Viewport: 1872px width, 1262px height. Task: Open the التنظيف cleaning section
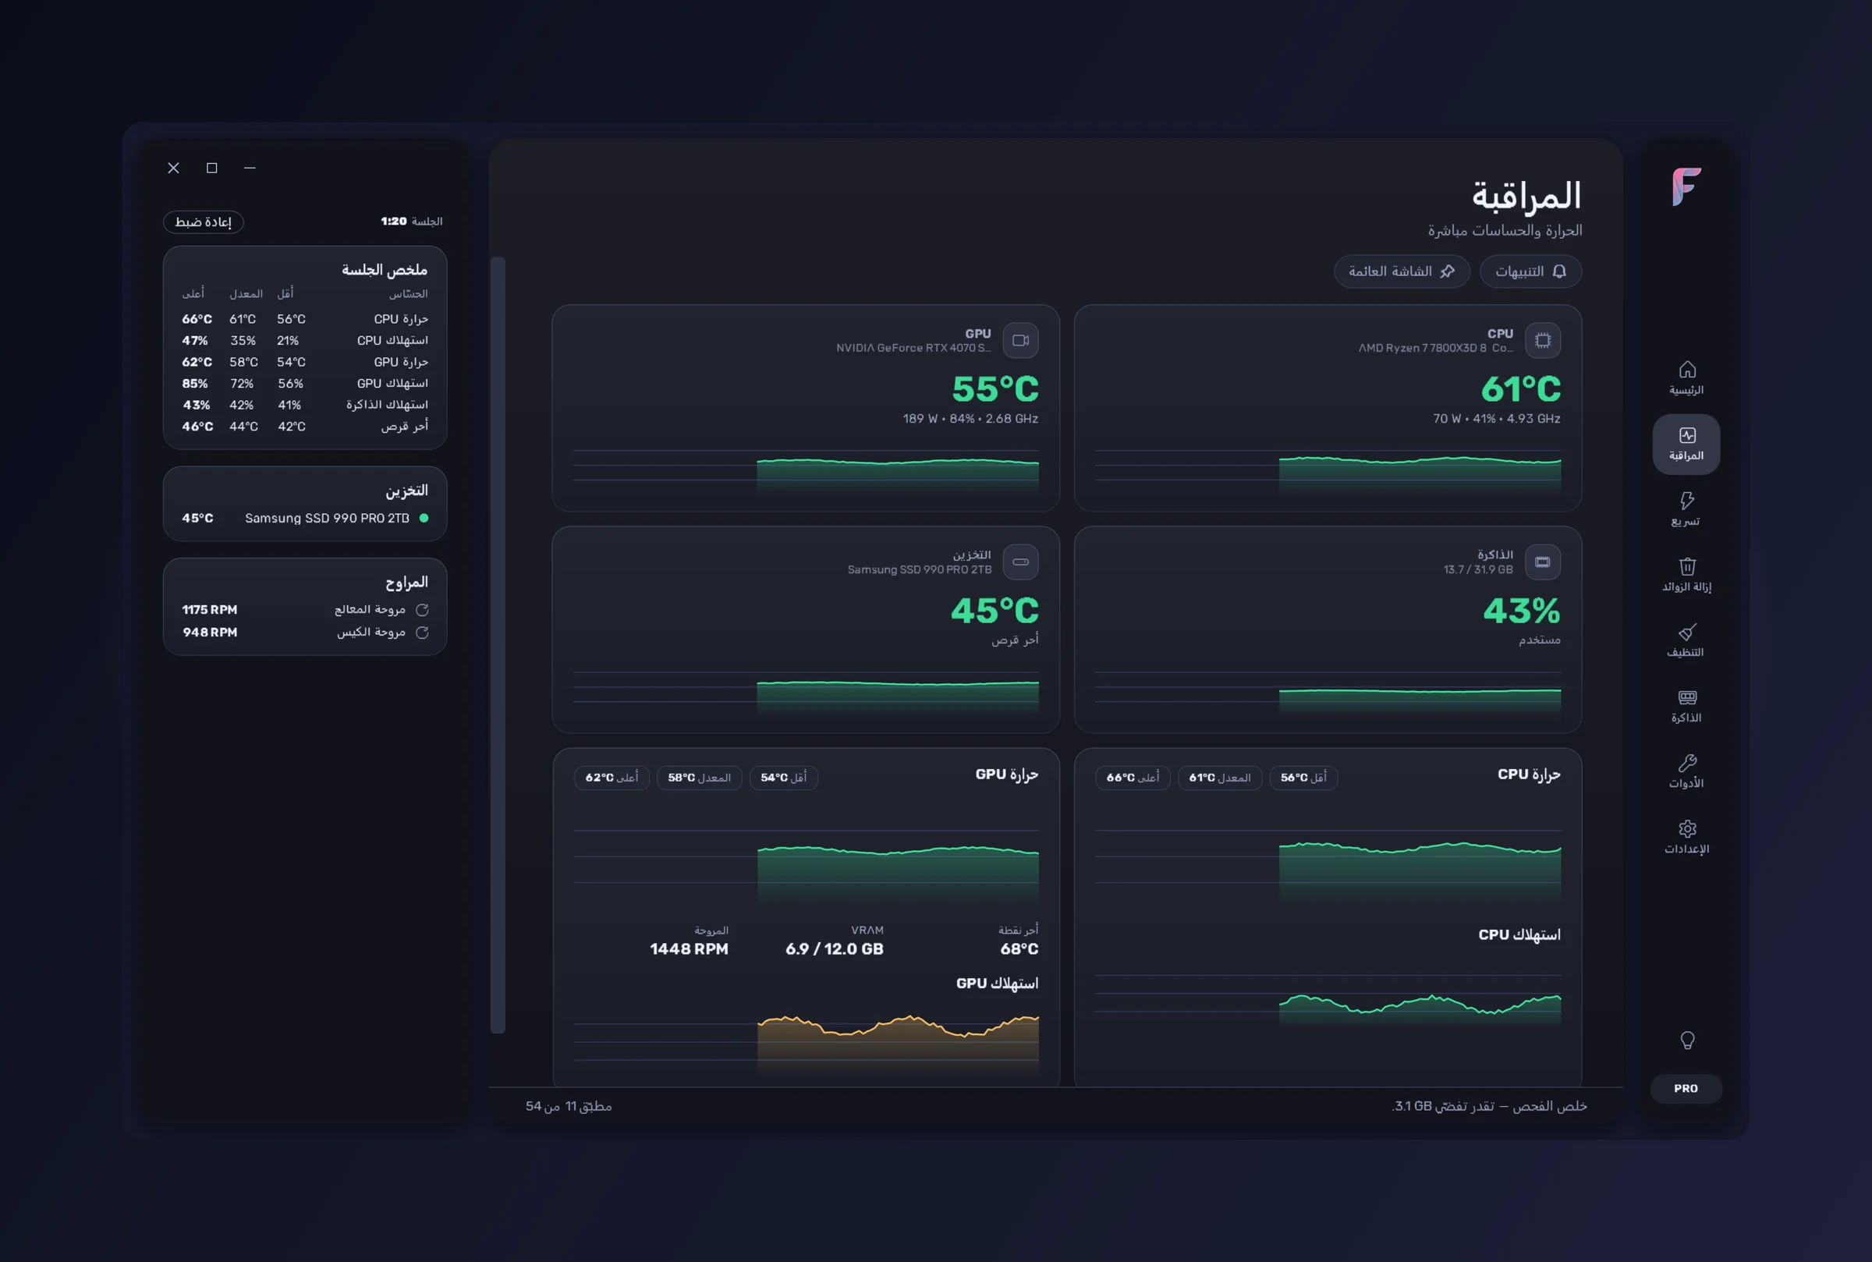pyautogui.click(x=1686, y=640)
